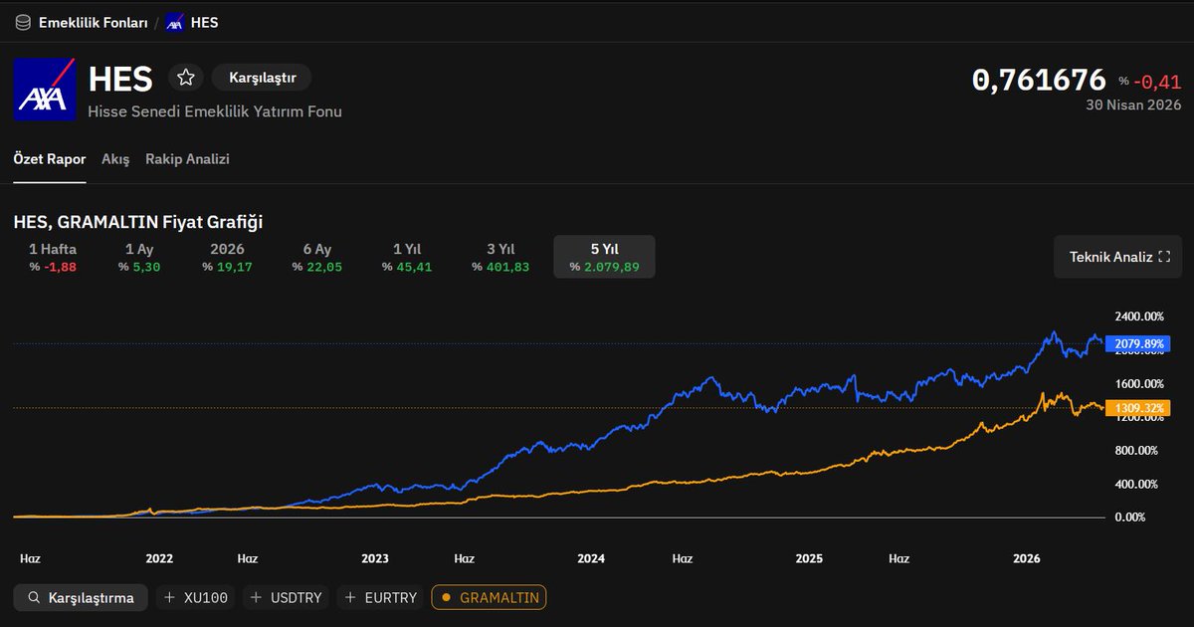Select the 5 Yıl time range
Screen dimensions: 1194x627
[x=604, y=257]
